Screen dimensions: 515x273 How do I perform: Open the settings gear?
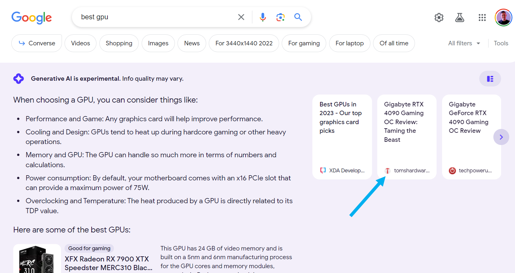[x=439, y=17]
